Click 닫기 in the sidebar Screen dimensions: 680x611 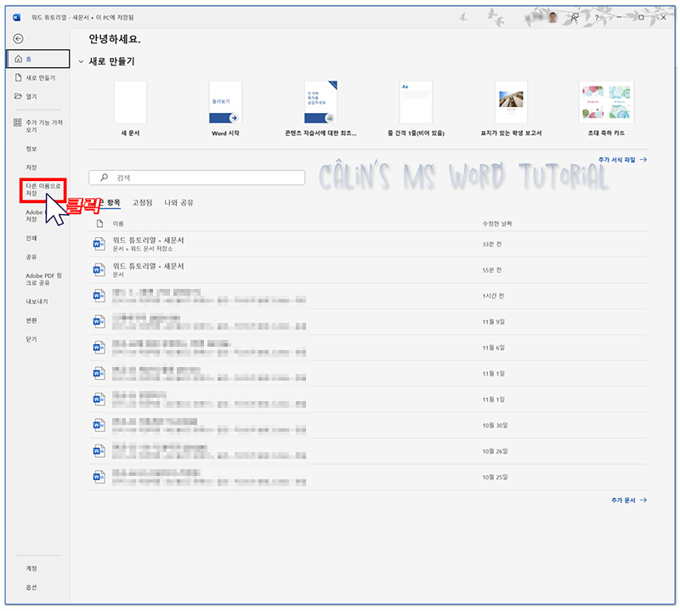[x=31, y=339]
